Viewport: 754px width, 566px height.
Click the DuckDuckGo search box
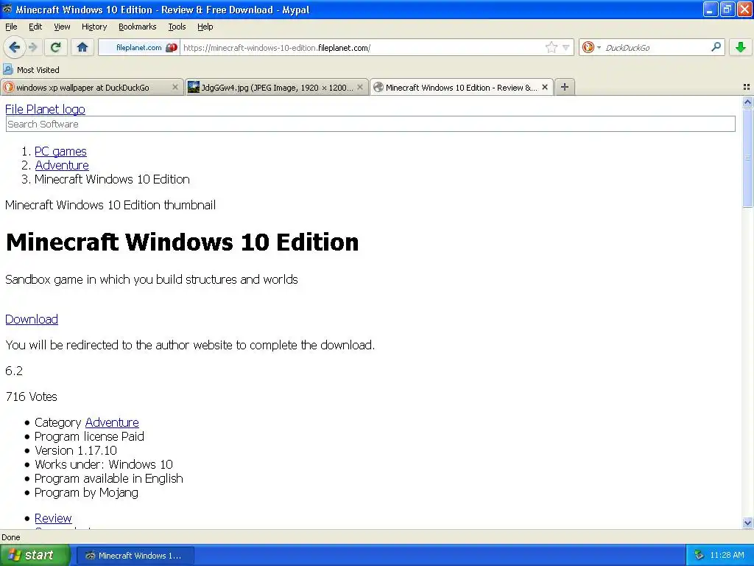point(655,48)
